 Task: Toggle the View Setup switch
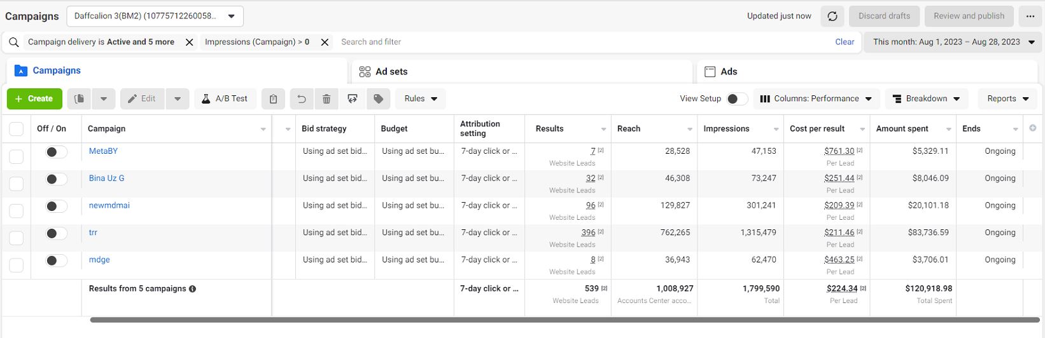[x=737, y=99]
